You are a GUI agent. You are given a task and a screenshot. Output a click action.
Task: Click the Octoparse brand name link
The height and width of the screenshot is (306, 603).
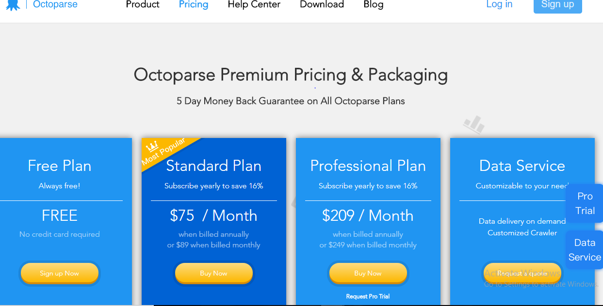(55, 4)
